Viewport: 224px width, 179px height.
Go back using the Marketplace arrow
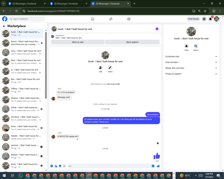(x=4, y=26)
